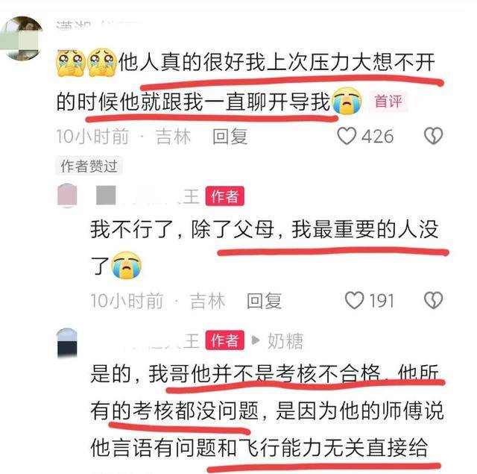The image size is (477, 474).
Task: Tap broken heart on author's 191-like reply
Action: point(434,300)
